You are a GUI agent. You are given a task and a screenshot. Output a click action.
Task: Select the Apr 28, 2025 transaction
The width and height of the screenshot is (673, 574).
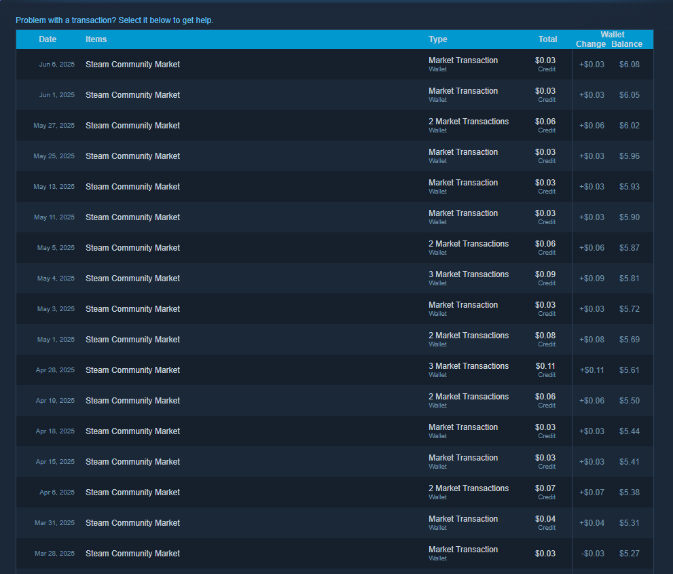[335, 370]
